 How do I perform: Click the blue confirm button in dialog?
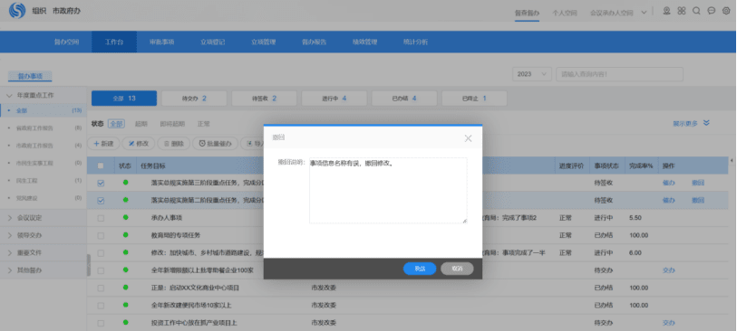[420, 269]
